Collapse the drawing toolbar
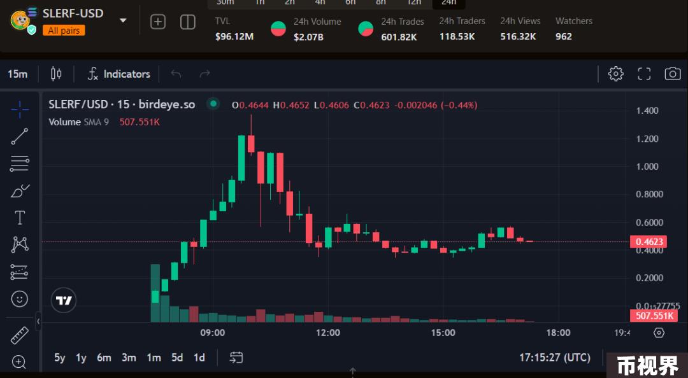688x378 pixels. (x=38, y=321)
